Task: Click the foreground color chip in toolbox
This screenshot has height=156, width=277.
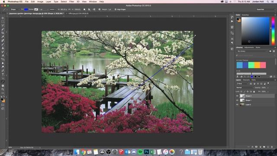Action: pyautogui.click(x=2, y=100)
